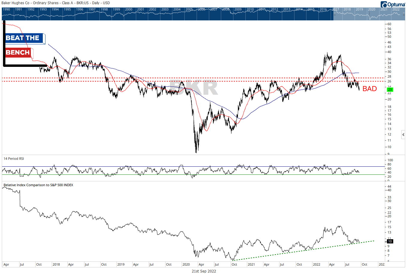Click the 28 label on price axis
Viewport: 407px width, 277px height.
(x=389, y=76)
